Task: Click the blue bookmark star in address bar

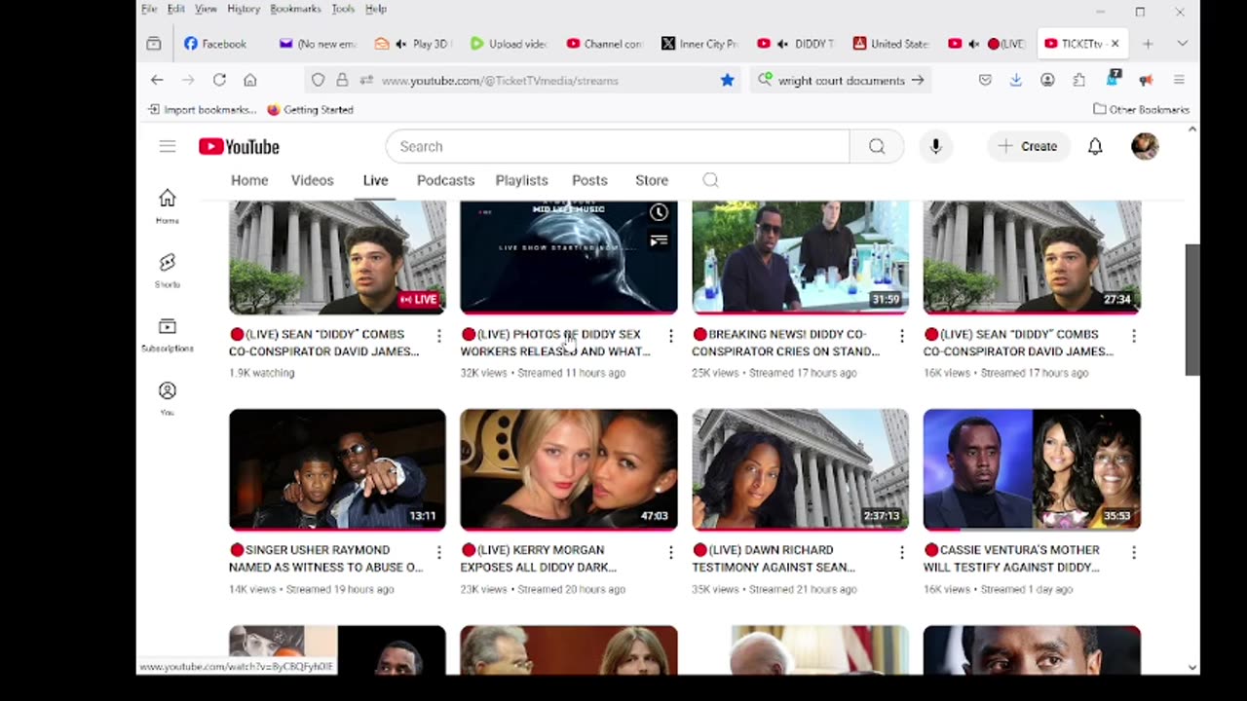Action: (727, 80)
